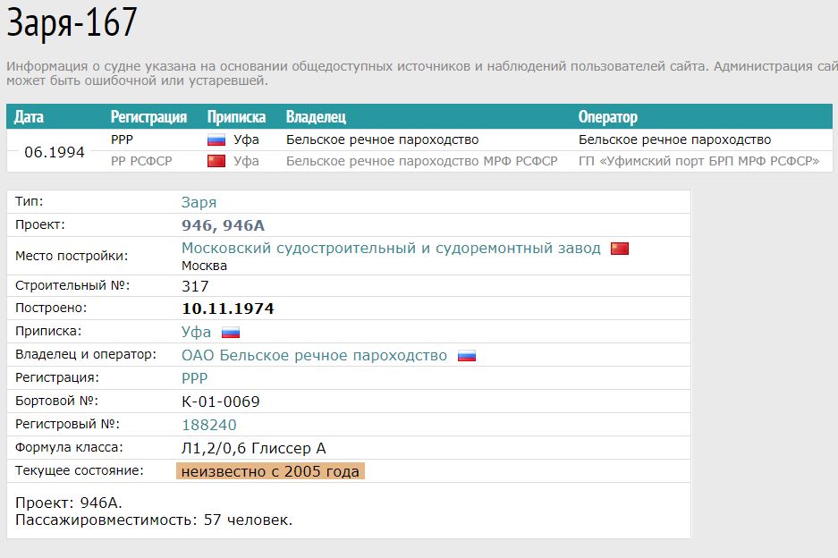This screenshot has width=838, height=558.
Task: Select Пассажировместимость: 57 человек note
Action: tap(154, 520)
